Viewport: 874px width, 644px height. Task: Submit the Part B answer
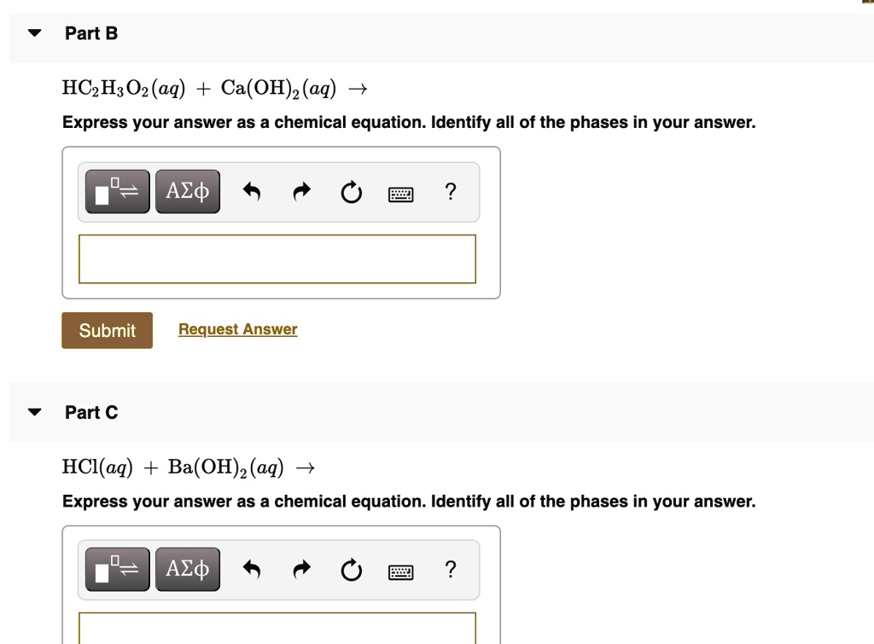click(106, 330)
